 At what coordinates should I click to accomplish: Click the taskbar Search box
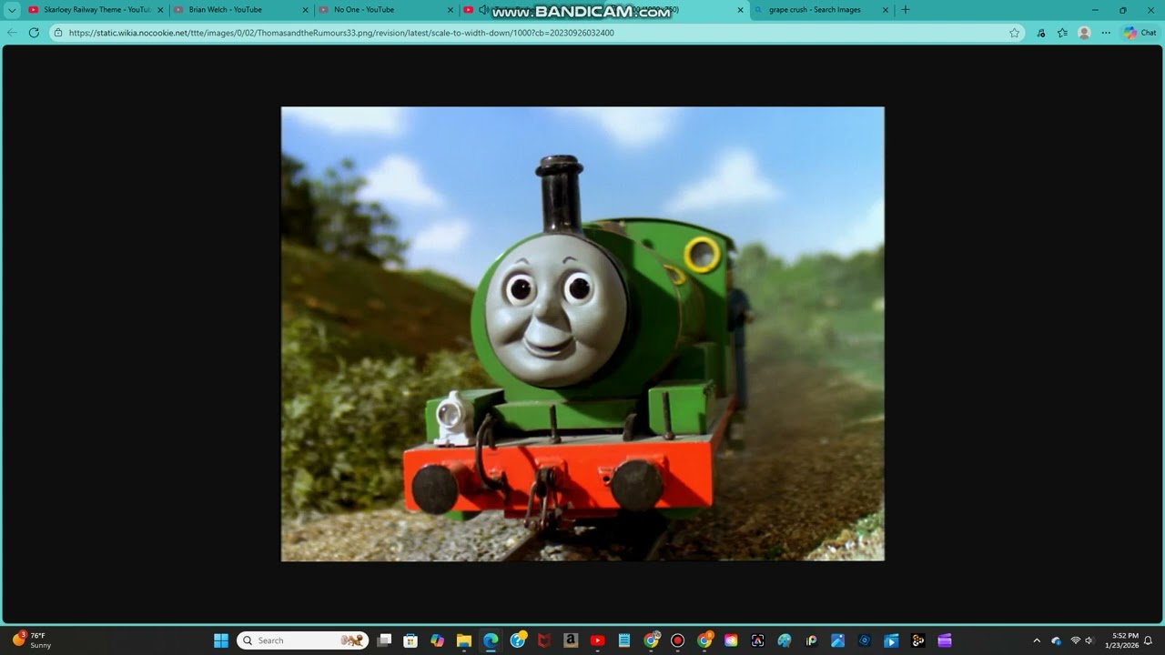303,640
